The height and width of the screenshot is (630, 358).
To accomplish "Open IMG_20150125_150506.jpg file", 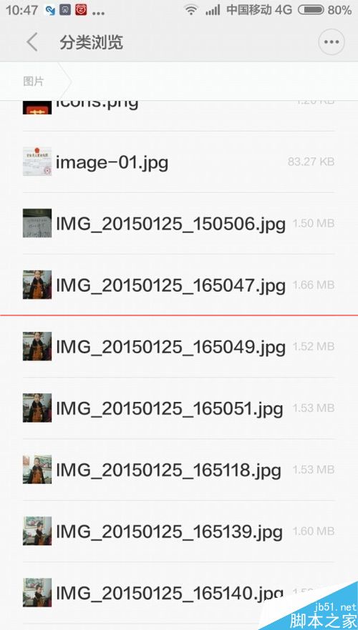I will point(178,223).
